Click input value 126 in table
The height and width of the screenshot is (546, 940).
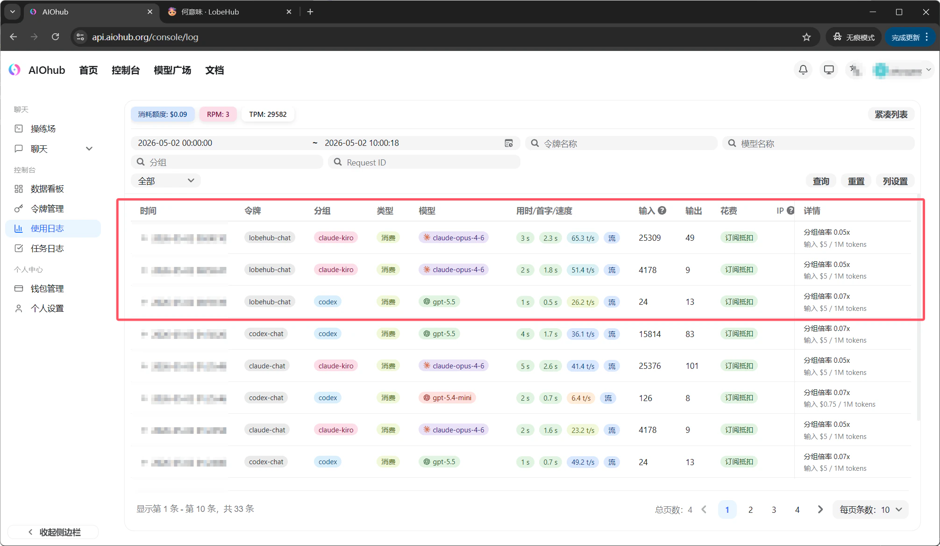tap(645, 398)
